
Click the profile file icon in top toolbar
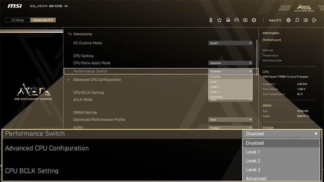[228, 20]
